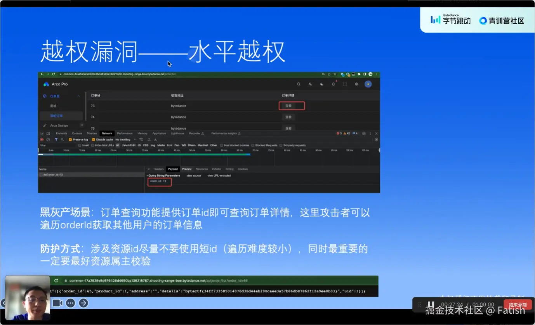Open 商城 sidebar item

click(53, 106)
